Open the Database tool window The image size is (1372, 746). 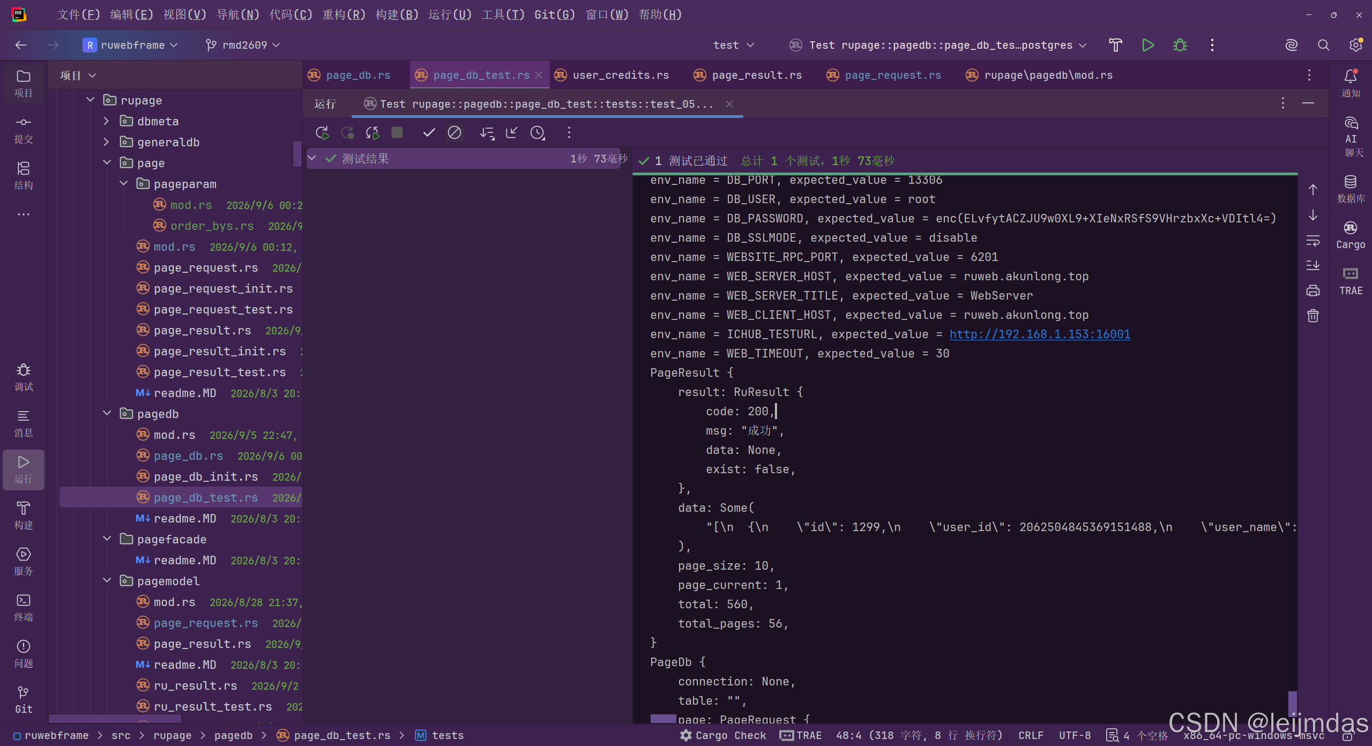tap(1351, 189)
